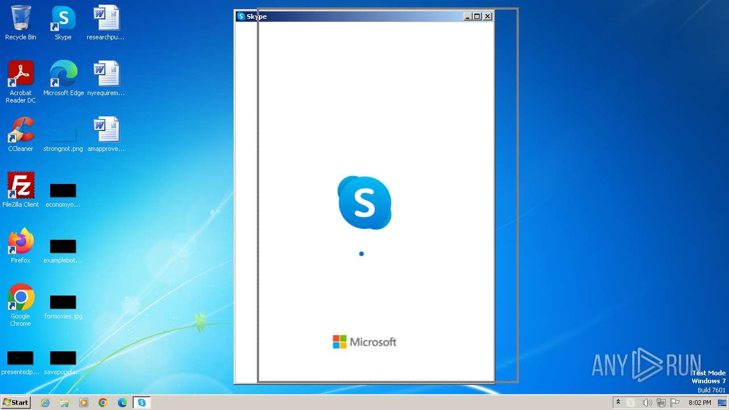The image size is (729, 410).
Task: Open the Action Center flag icon
Action: pos(675,403)
